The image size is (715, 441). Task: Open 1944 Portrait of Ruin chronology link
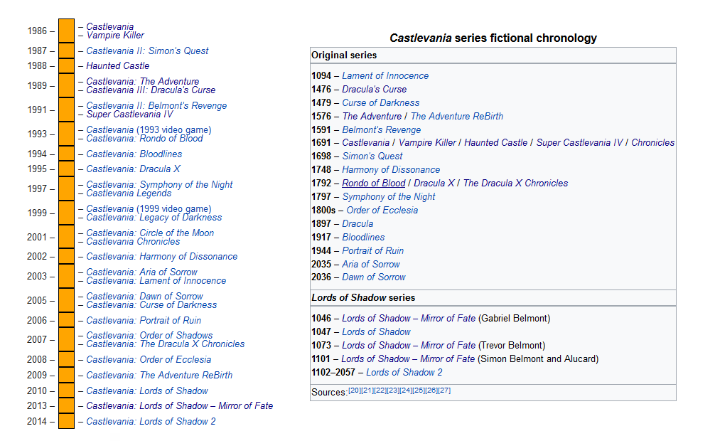(373, 250)
